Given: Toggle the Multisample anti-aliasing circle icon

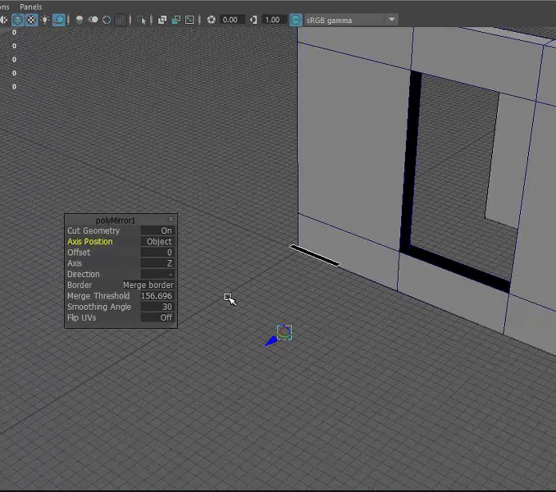Looking at the screenshot, I should coord(107,20).
